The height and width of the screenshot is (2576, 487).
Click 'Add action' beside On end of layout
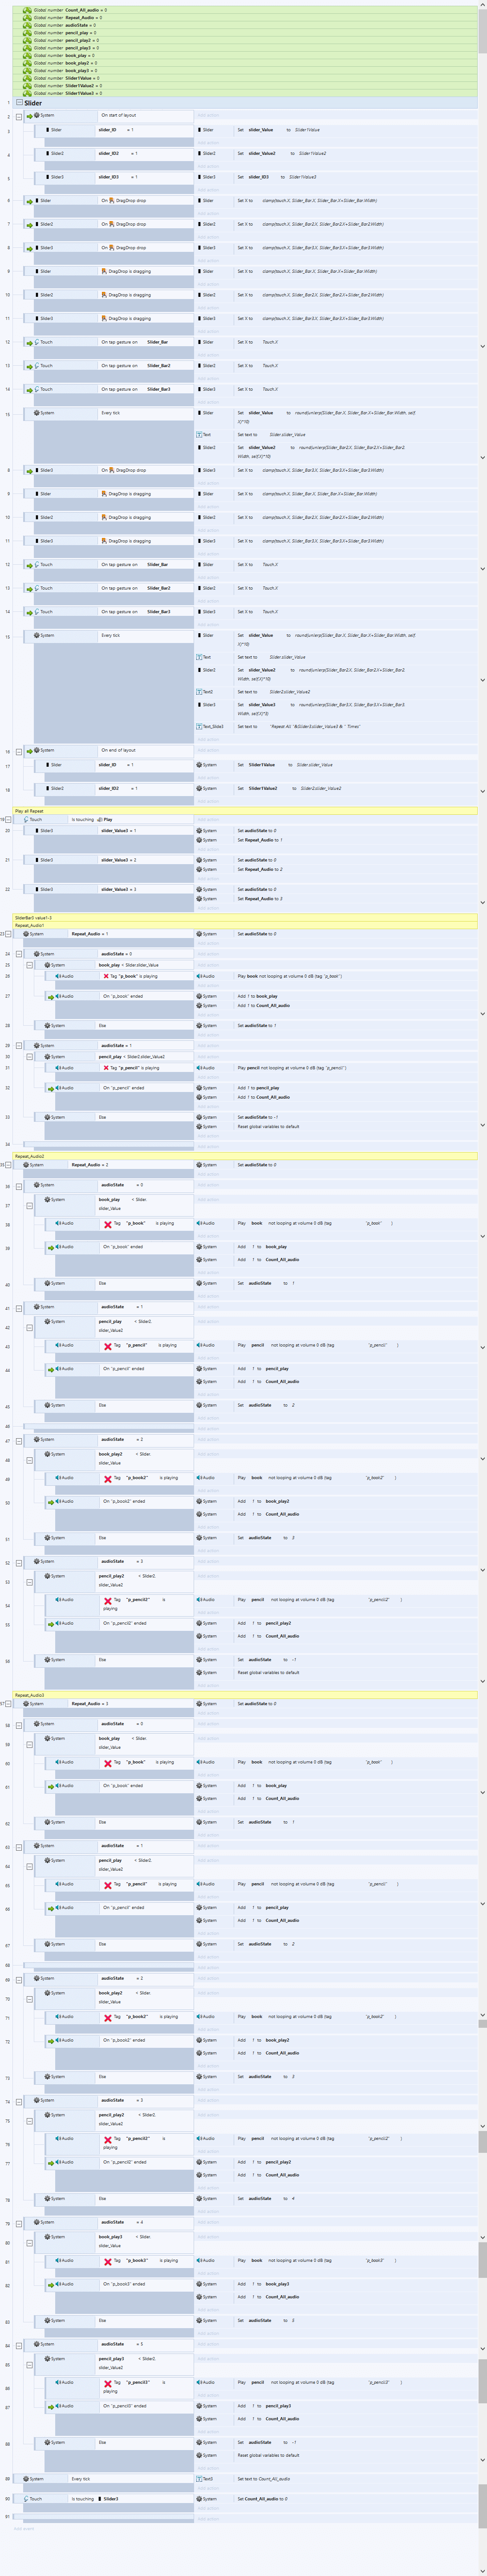click(208, 750)
